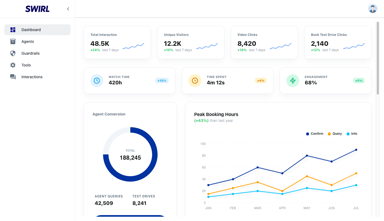Image resolution: width=384 pixels, height=221 pixels.
Task: Click the +24% Total Interaction change
Action: [95, 50]
